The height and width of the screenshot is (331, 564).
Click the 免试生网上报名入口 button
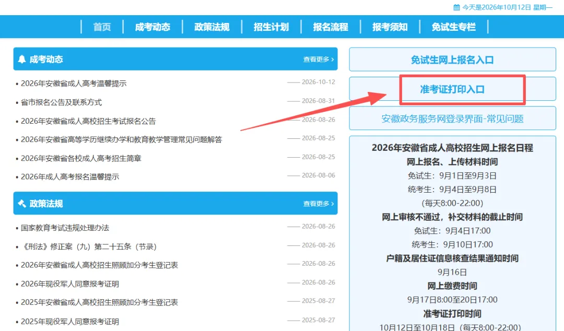click(452, 60)
